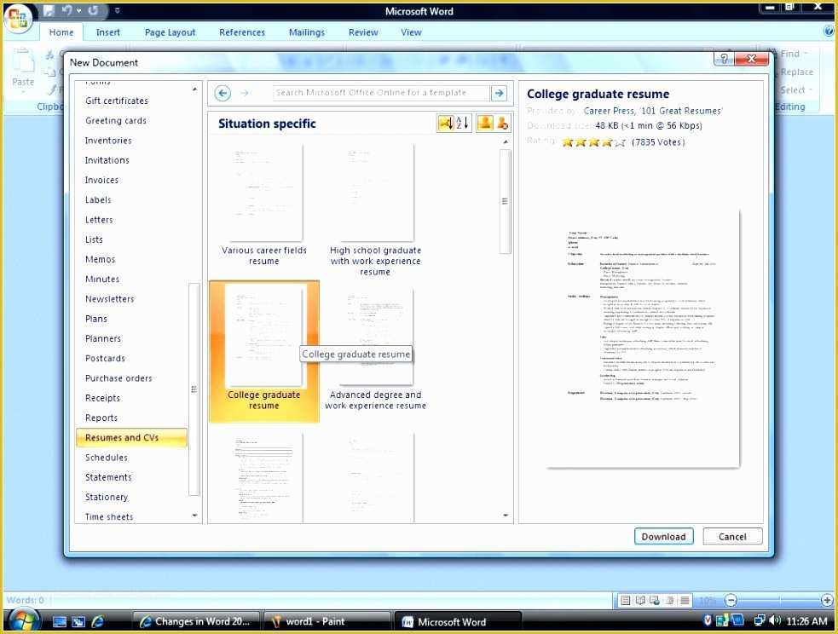Viewport: 838px width, 634px height.
Task: Click template pane scroll-up arrow
Action: tap(505, 142)
